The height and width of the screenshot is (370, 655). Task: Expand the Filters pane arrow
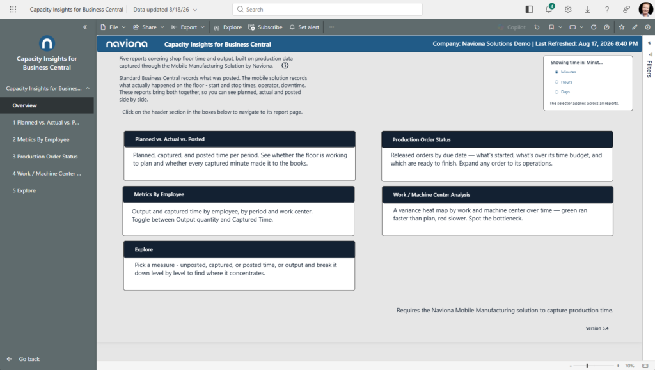pos(649,43)
